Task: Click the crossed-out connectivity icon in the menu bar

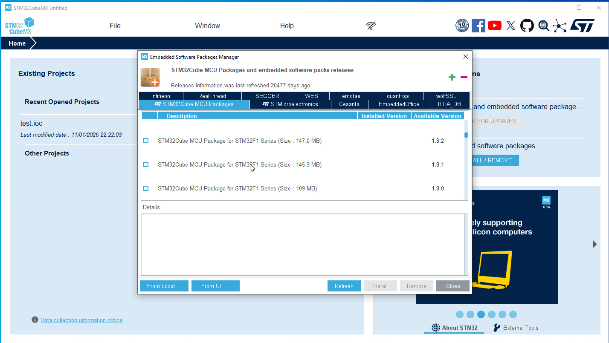Action: pos(371,26)
